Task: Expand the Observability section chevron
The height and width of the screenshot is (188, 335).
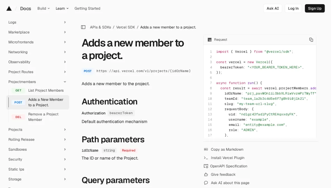Action: coord(65,62)
